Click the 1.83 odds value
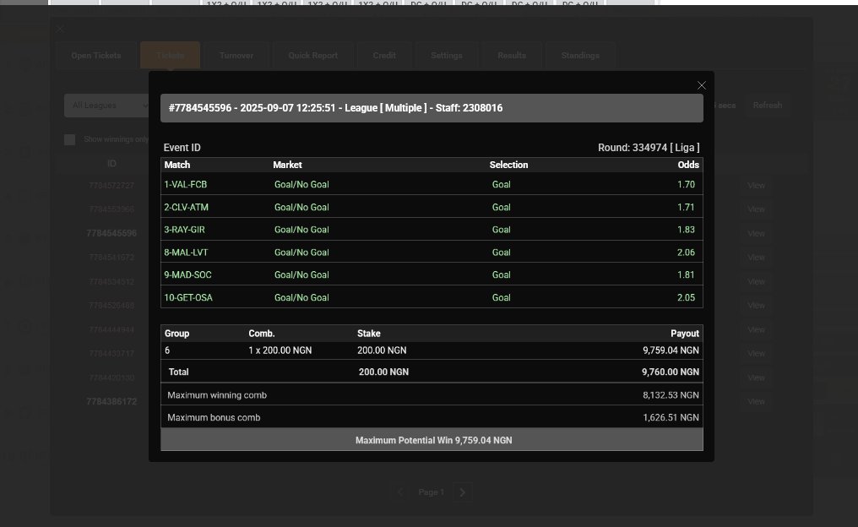Image resolution: width=858 pixels, height=527 pixels. [687, 230]
